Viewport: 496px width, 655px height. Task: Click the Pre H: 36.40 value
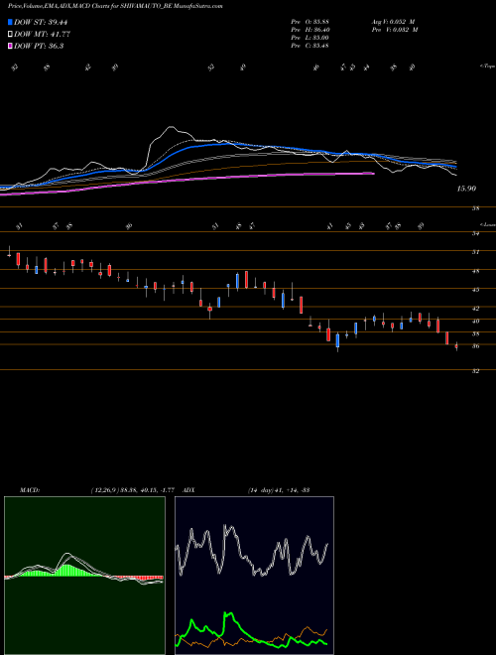click(310, 30)
